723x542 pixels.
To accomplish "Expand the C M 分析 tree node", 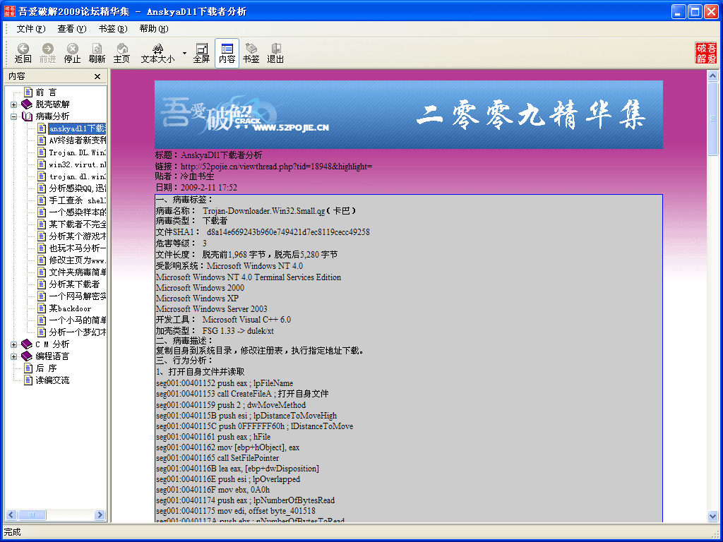I will pos(14,344).
